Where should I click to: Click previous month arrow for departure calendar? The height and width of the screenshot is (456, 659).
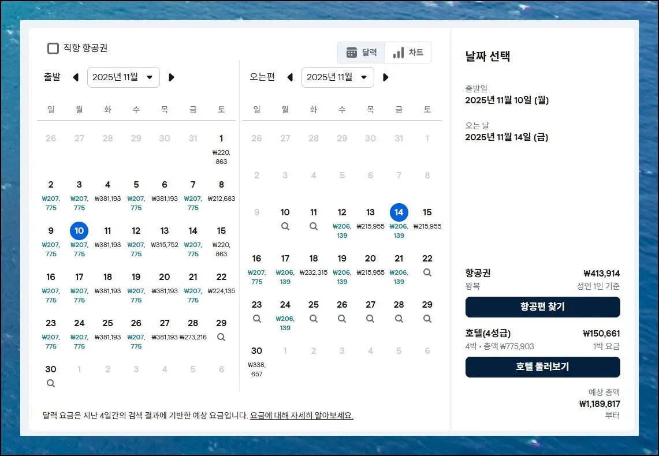(x=75, y=77)
